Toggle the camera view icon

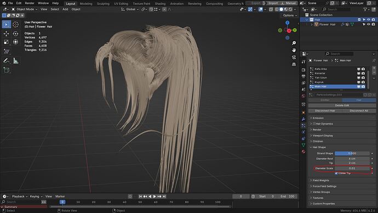coord(294,57)
